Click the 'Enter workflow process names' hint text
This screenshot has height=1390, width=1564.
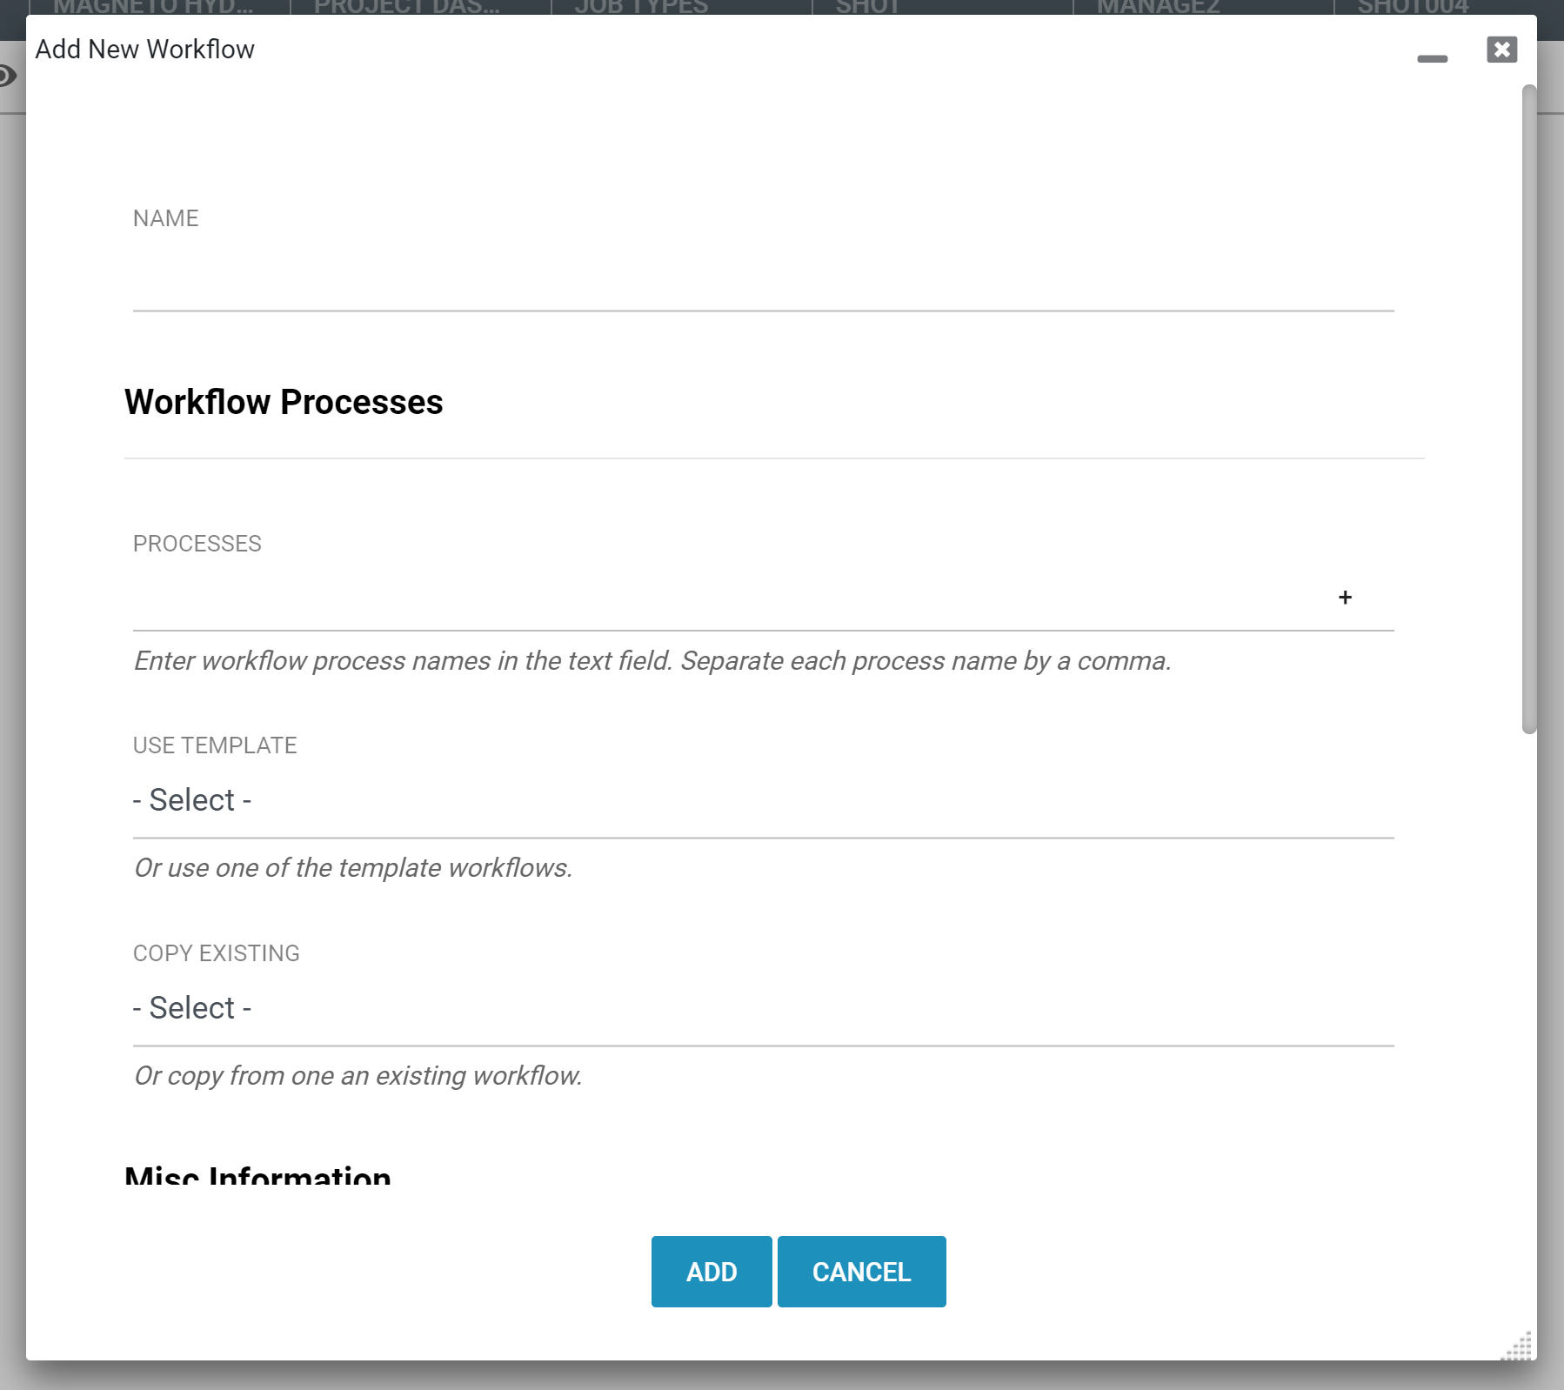[652, 661]
